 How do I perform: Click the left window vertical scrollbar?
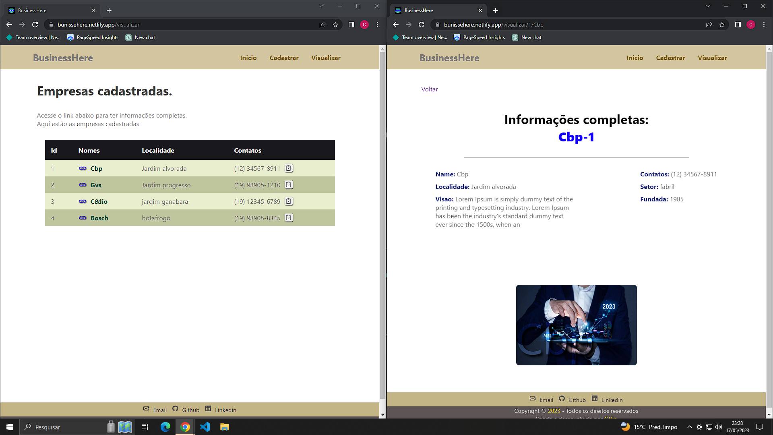(382, 226)
